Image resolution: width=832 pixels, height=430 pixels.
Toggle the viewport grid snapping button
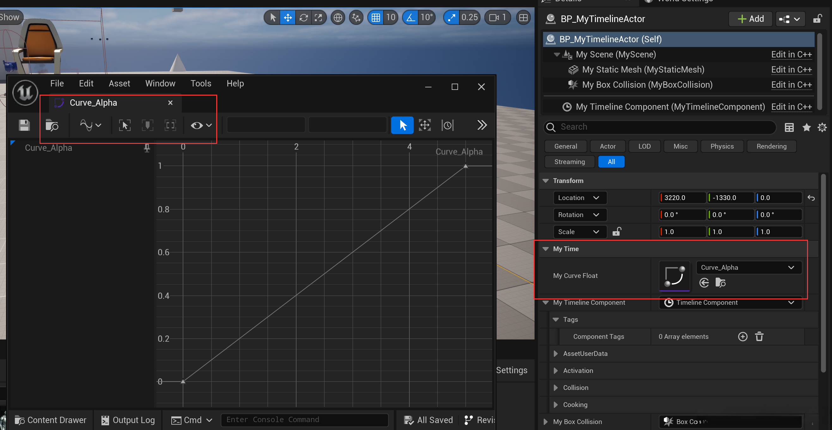click(375, 17)
